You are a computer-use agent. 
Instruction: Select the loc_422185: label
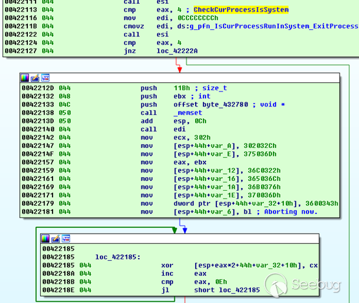[x=118, y=257]
